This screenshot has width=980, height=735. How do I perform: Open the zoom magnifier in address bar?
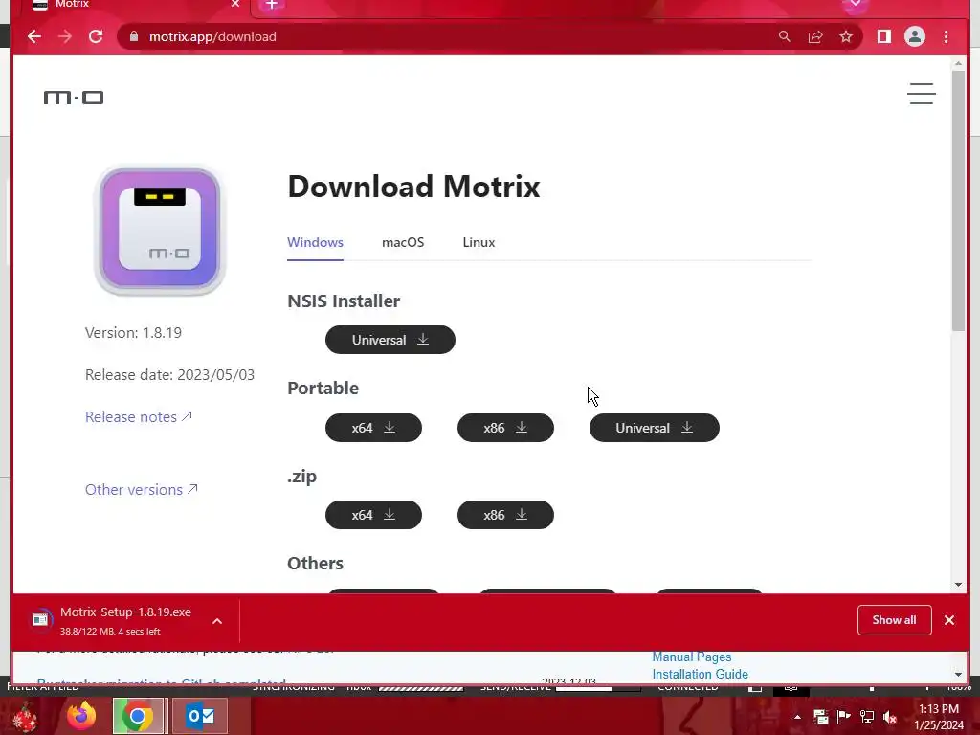785,37
